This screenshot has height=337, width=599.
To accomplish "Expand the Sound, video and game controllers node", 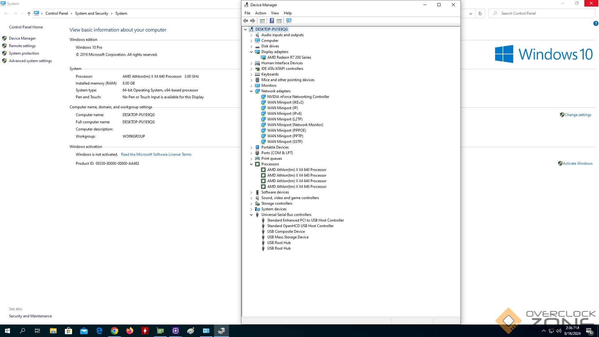I will pos(251,198).
